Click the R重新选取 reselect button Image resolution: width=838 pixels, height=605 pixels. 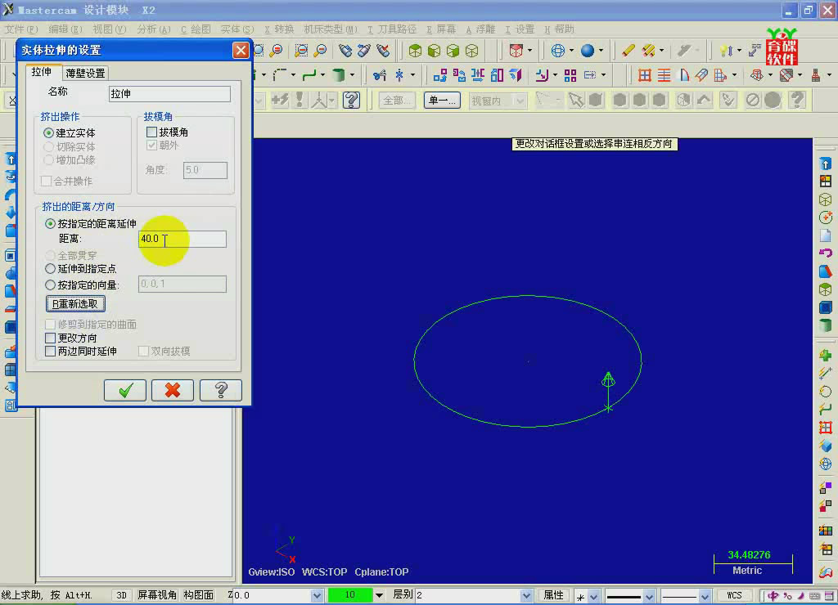click(75, 304)
